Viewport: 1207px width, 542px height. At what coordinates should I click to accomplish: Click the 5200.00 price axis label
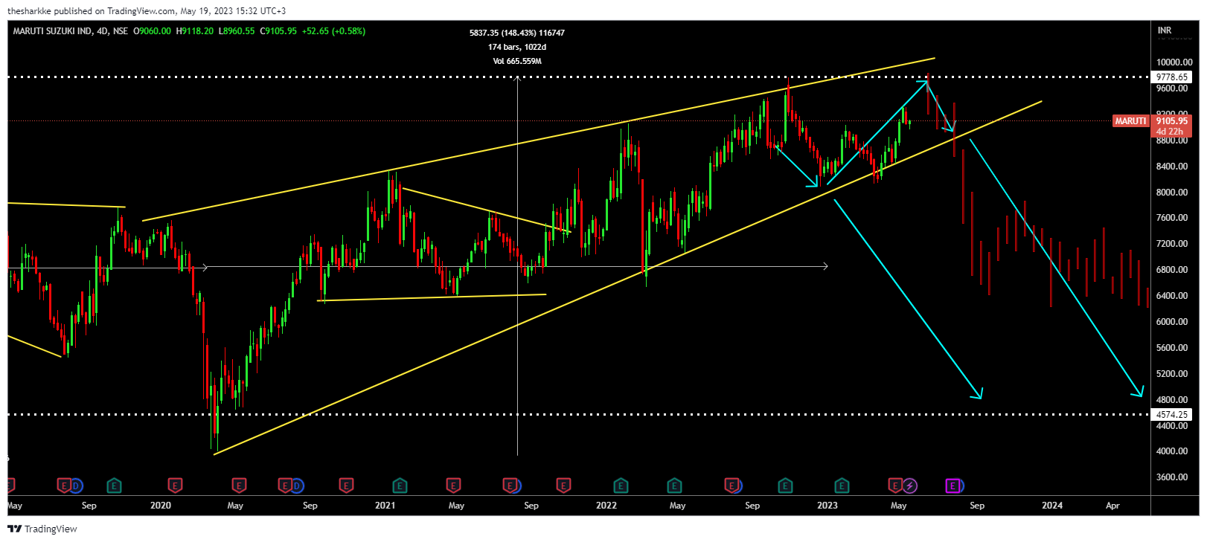click(1172, 373)
